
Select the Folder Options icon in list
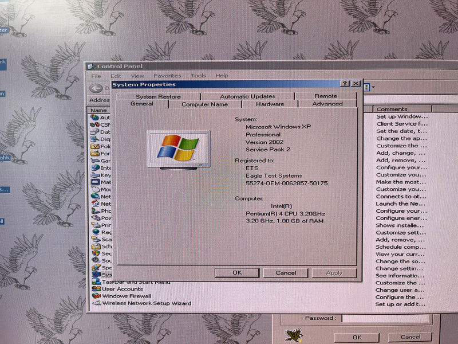click(95, 146)
